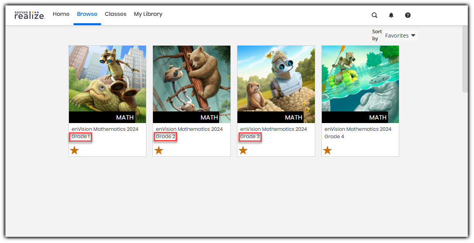Click the Savvas Realize logo

tap(29, 15)
